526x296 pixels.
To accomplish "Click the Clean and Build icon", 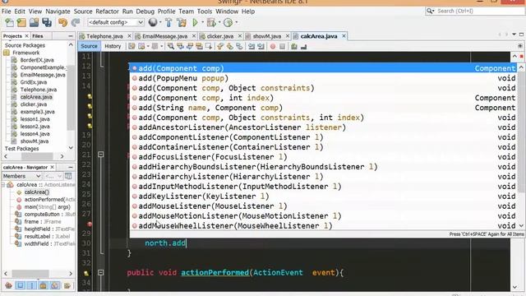I will tap(182, 22).
